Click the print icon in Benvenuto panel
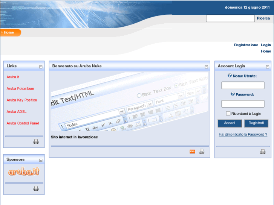 tap(202, 152)
